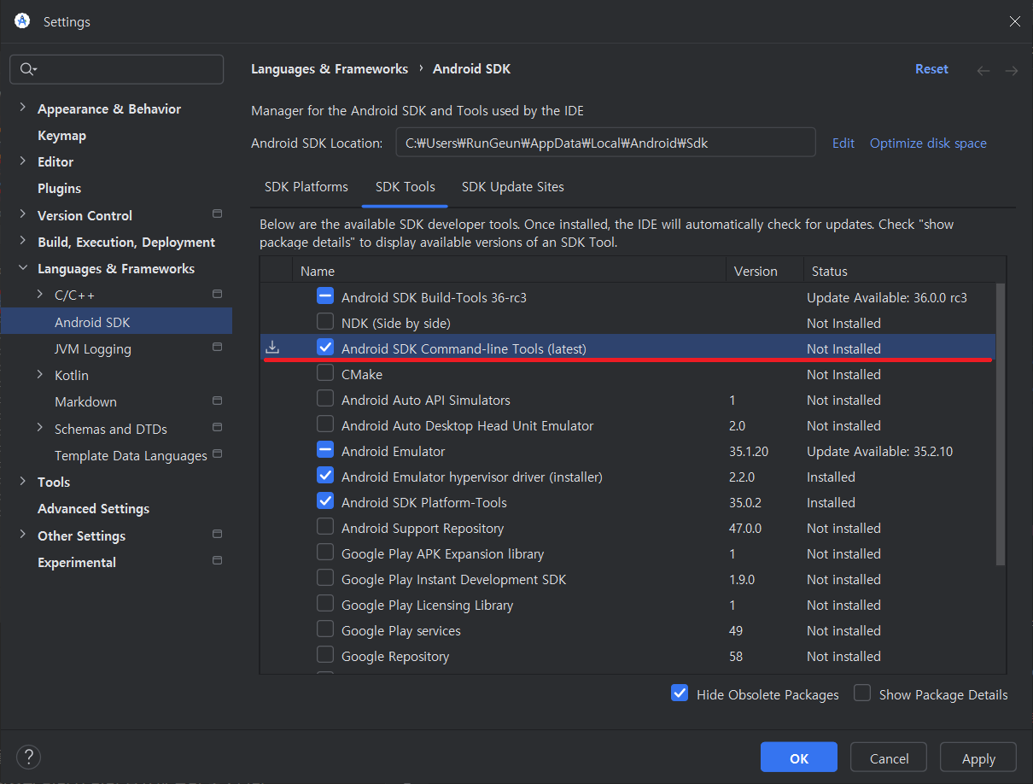Expand the C/C++ node
The width and height of the screenshot is (1033, 784).
pyautogui.click(x=40, y=295)
